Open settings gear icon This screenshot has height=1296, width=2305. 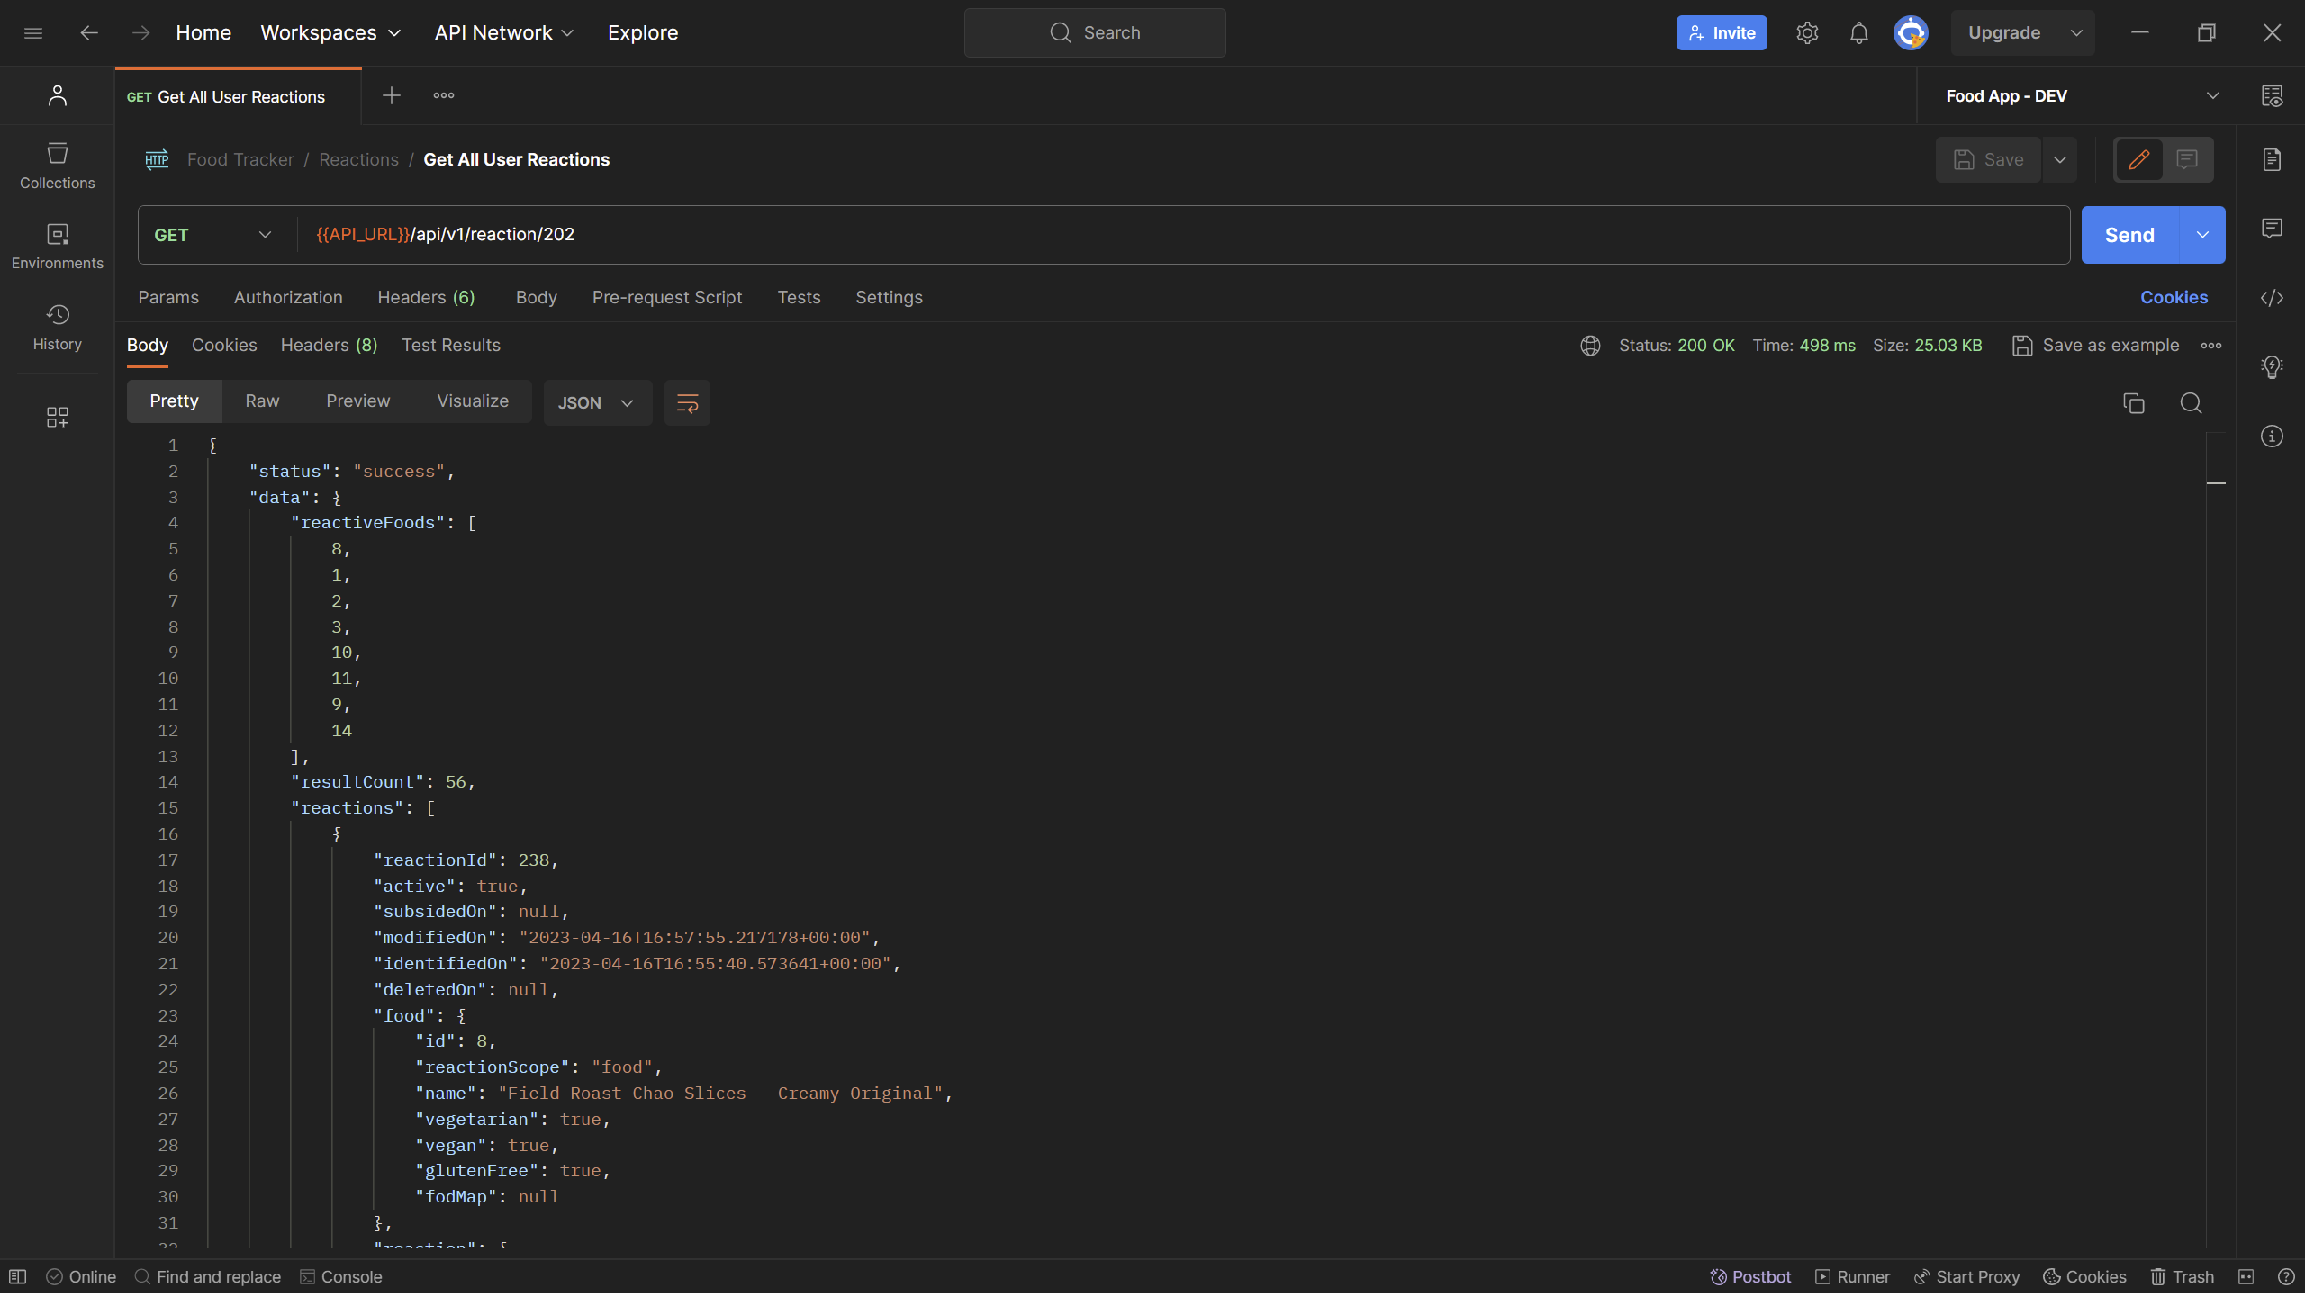pyautogui.click(x=1807, y=33)
